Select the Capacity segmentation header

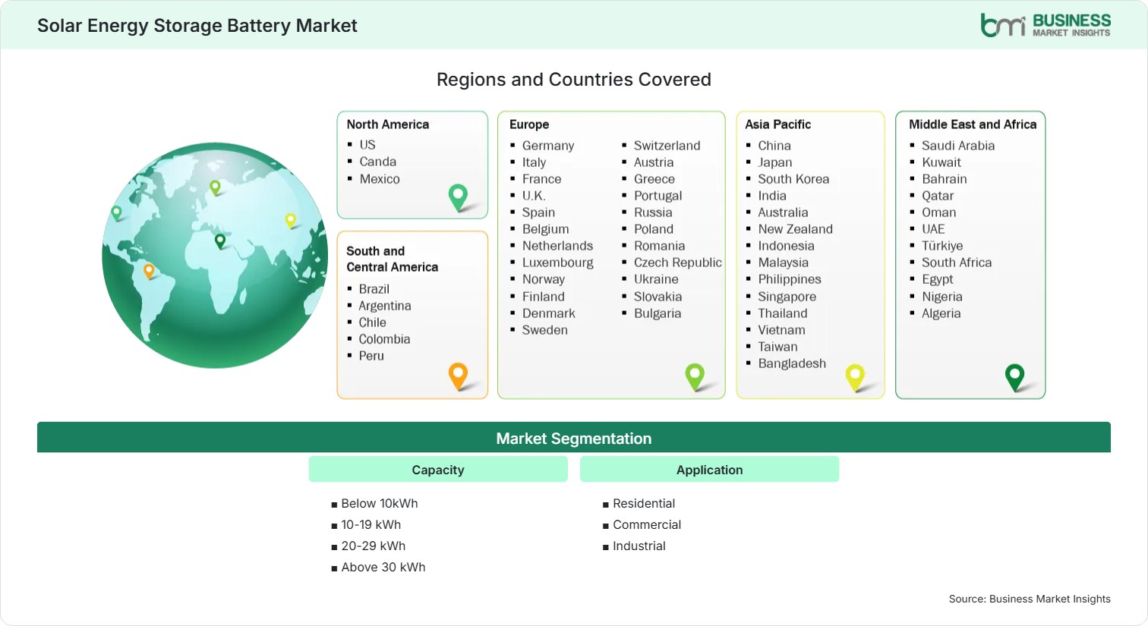point(438,470)
